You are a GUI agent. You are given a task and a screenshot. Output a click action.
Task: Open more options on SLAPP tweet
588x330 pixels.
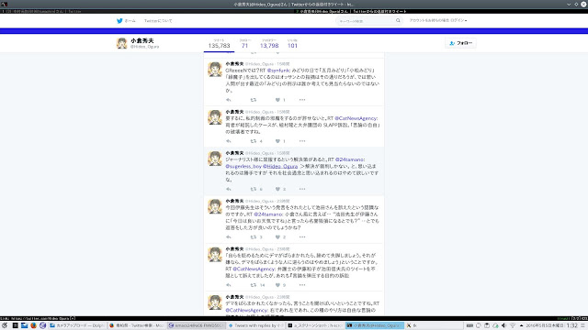pos(302,141)
